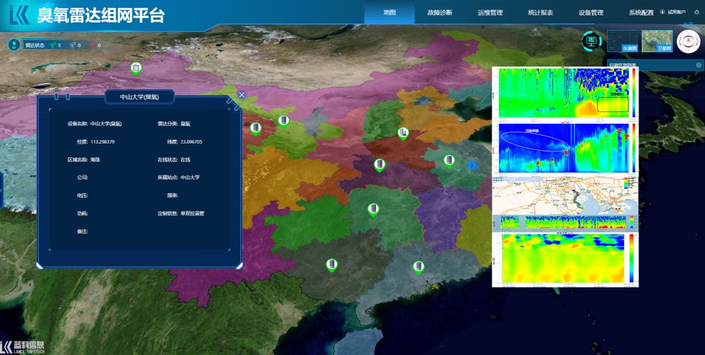Screen dimensions: 705x355
Task: Click the 区域名称 value 海珠
Action: [x=95, y=159]
